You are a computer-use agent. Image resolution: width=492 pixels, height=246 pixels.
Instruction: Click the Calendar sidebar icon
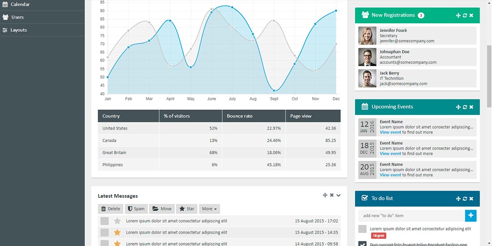click(5, 4)
